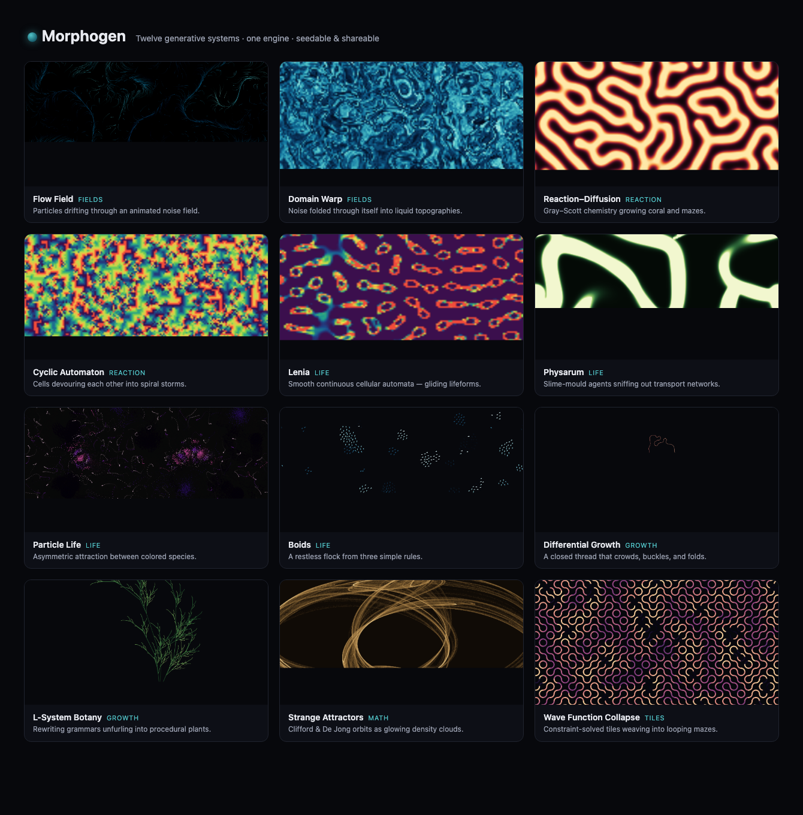Select the Cyclic Automaton title

coord(68,372)
